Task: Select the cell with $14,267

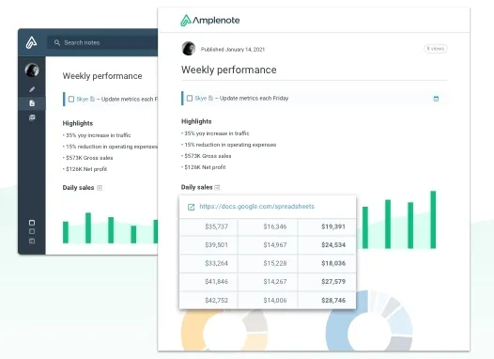Action: pos(268,281)
